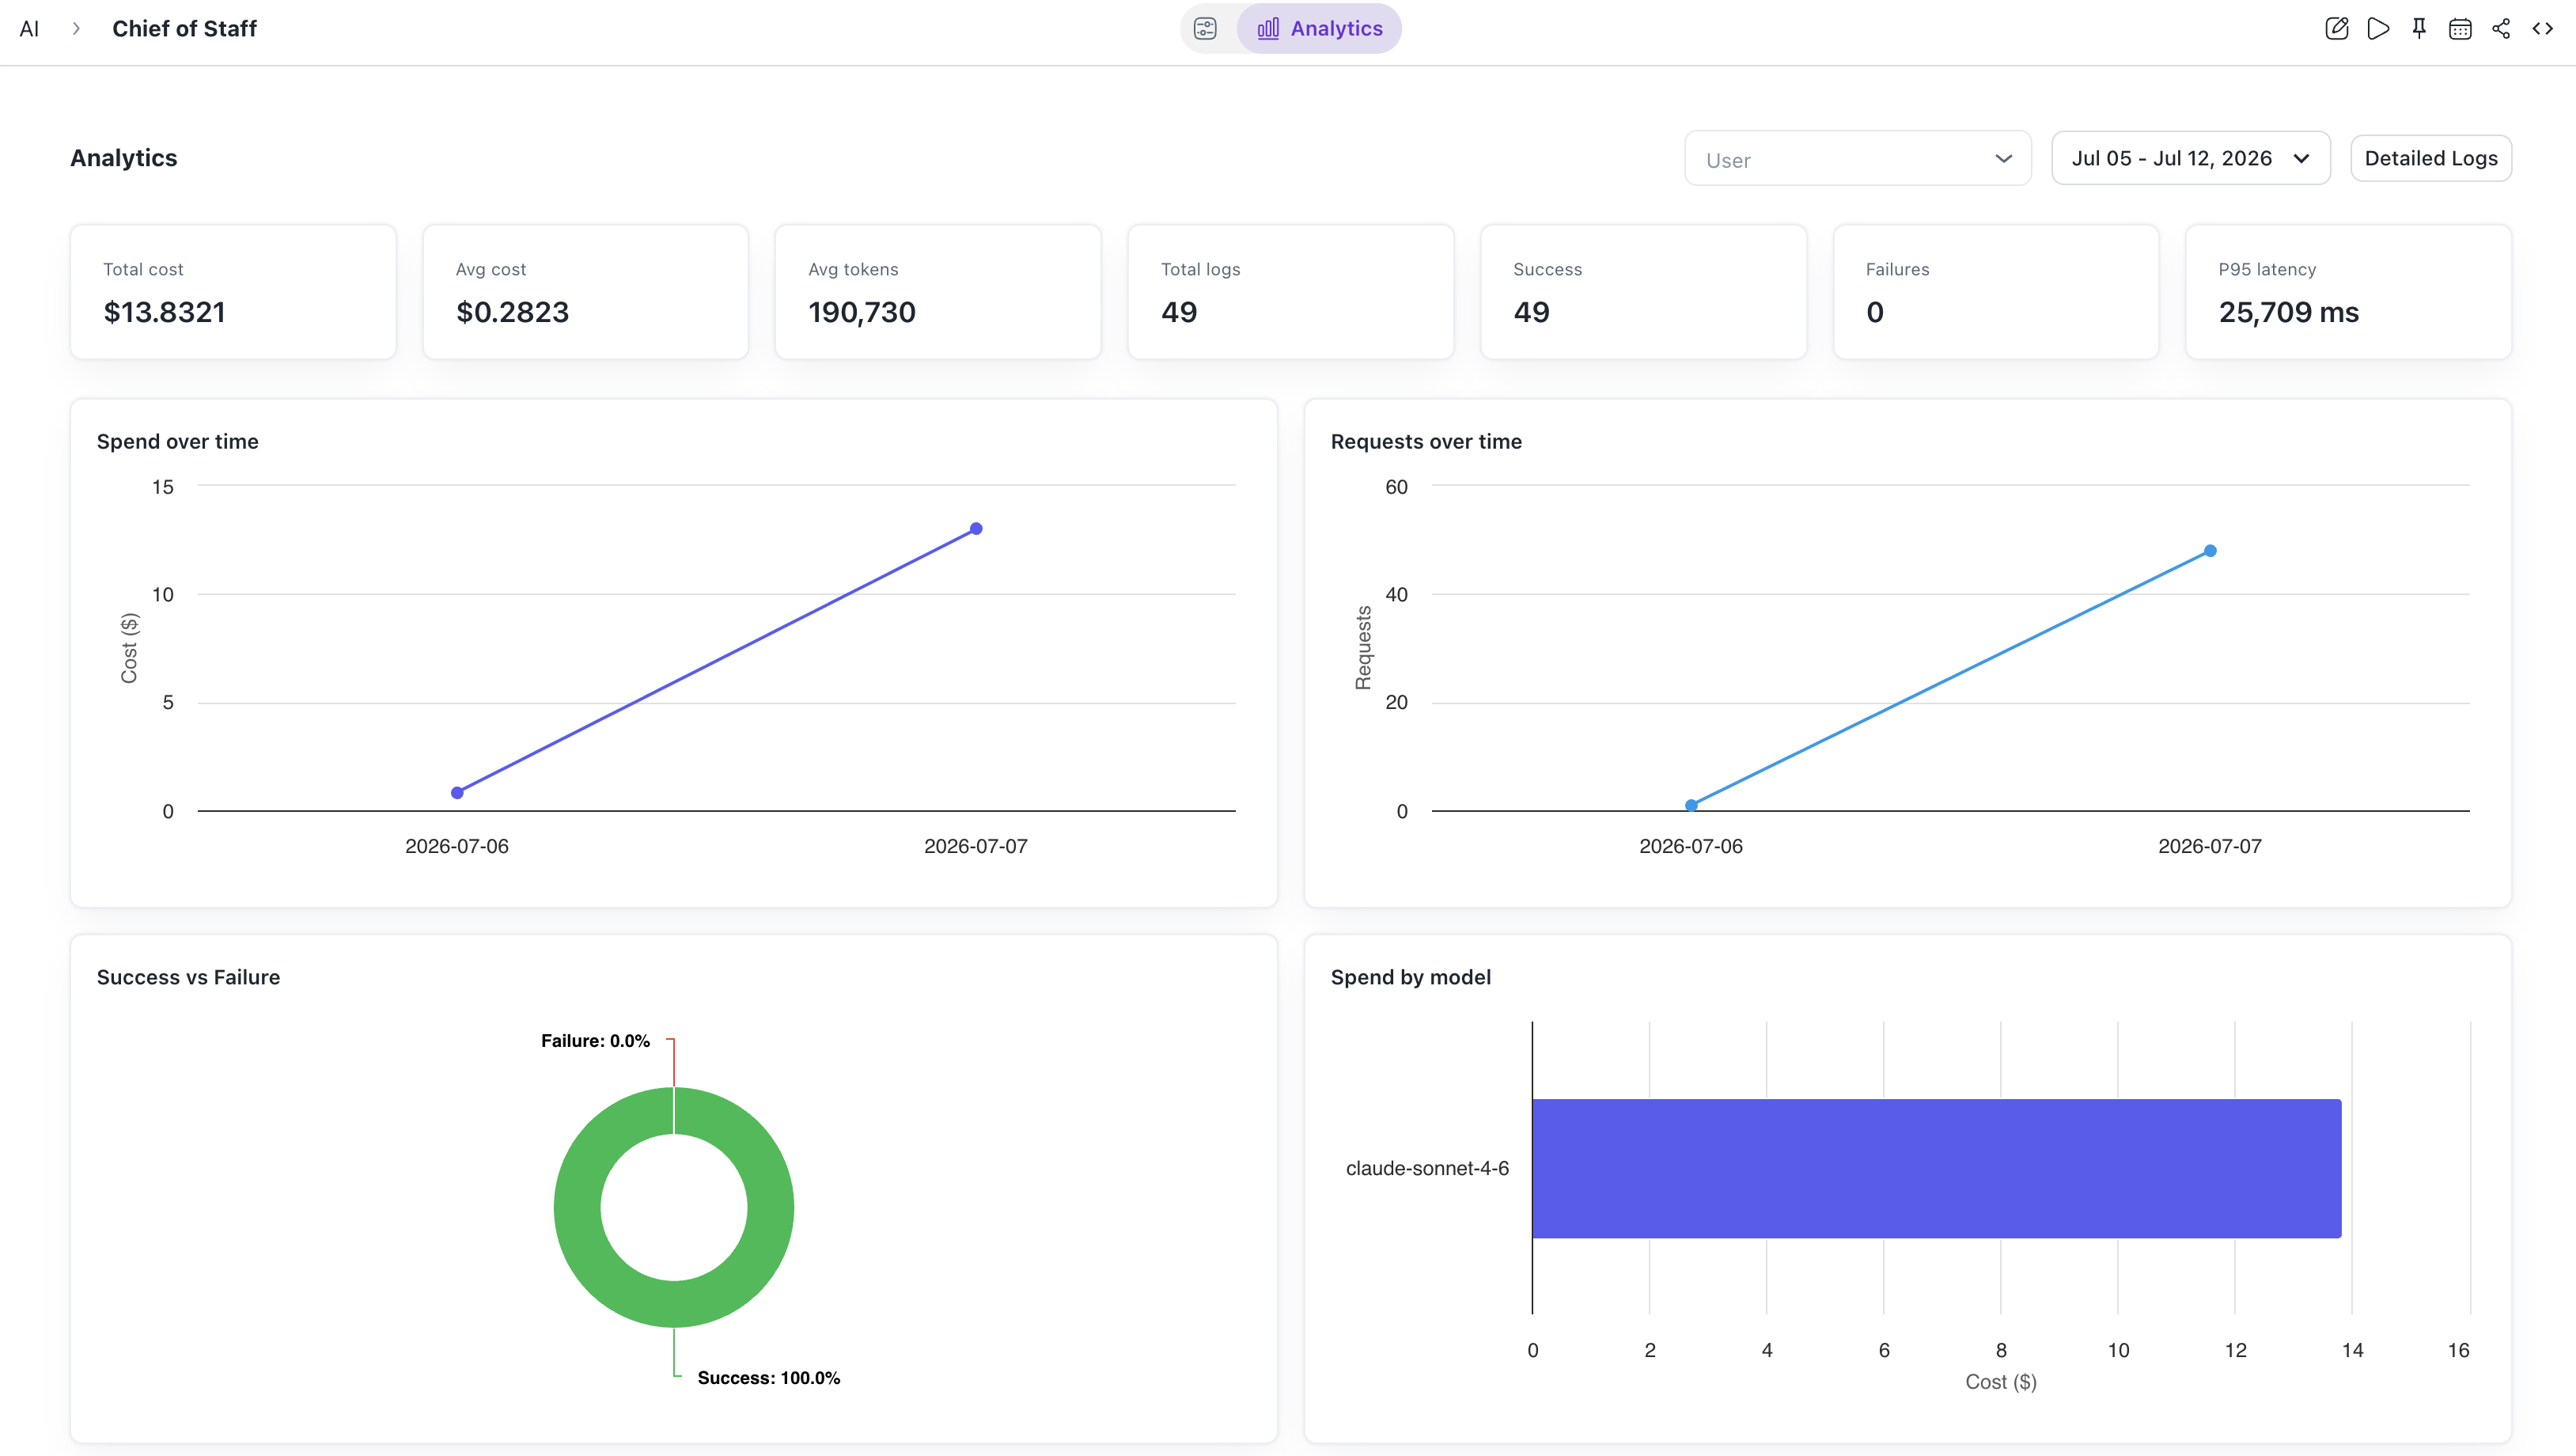
Task: Select the Failures count card
Action: point(1995,291)
